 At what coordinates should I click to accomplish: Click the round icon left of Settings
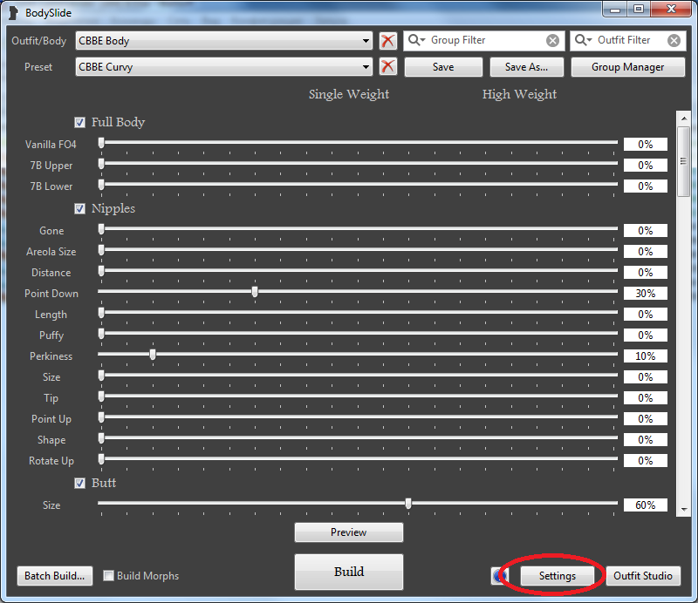[501, 576]
